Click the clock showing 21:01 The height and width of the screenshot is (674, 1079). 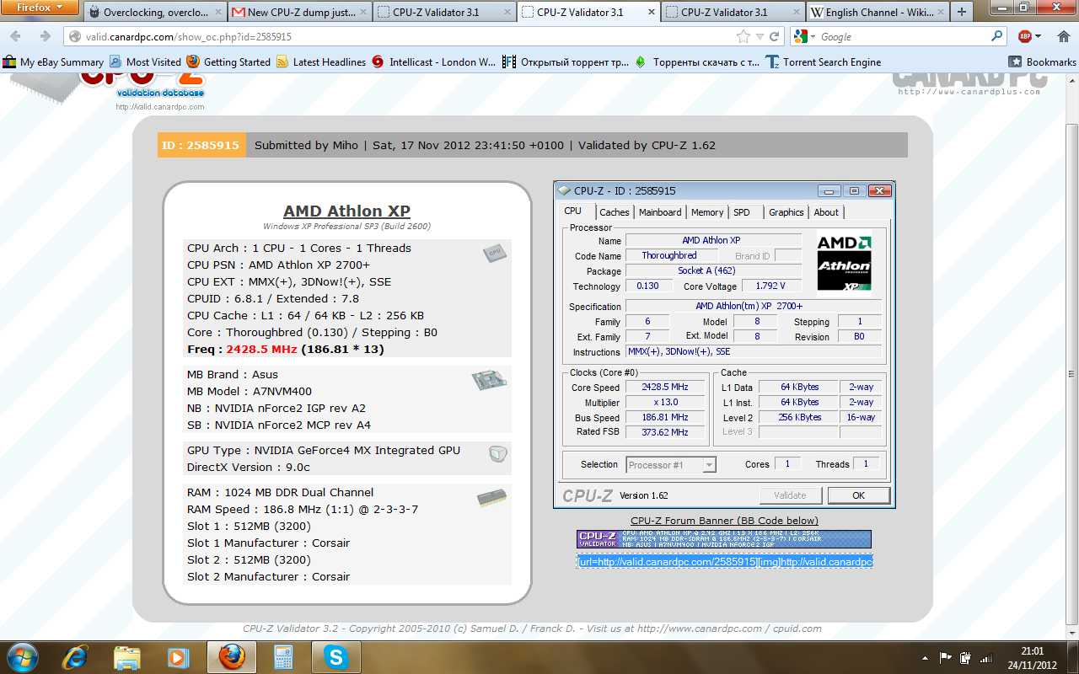[1032, 650]
